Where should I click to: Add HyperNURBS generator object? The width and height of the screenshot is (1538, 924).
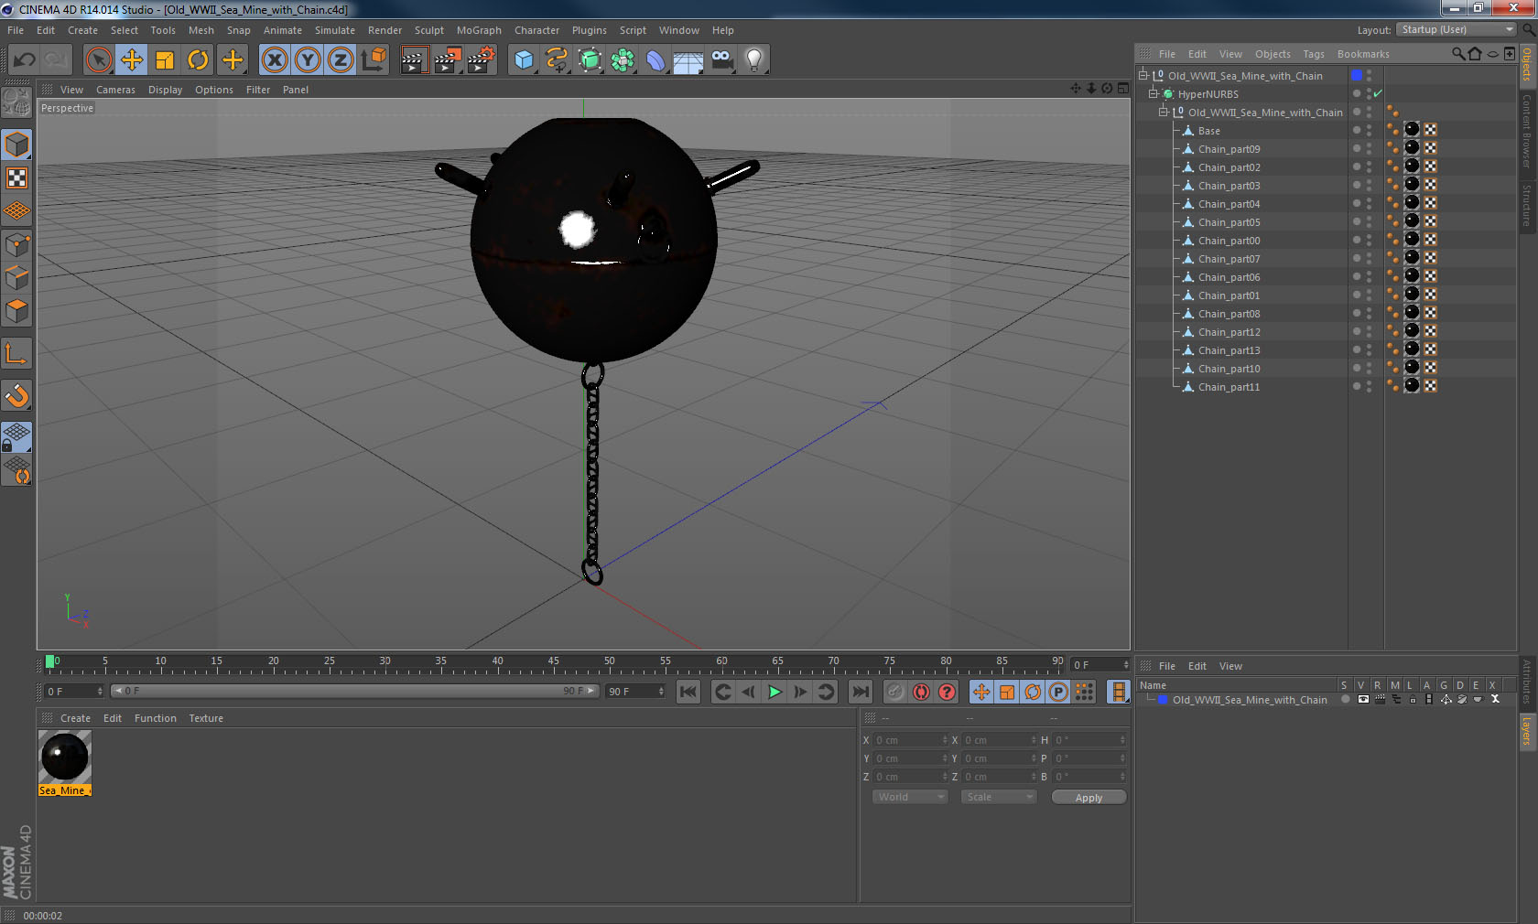[590, 60]
